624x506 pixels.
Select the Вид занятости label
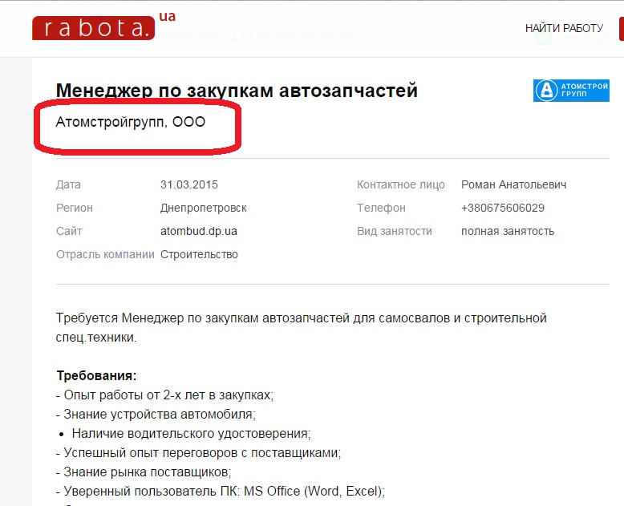[x=395, y=231]
